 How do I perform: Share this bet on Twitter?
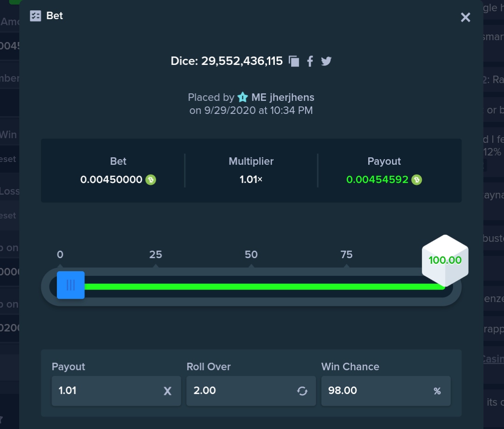(x=326, y=61)
